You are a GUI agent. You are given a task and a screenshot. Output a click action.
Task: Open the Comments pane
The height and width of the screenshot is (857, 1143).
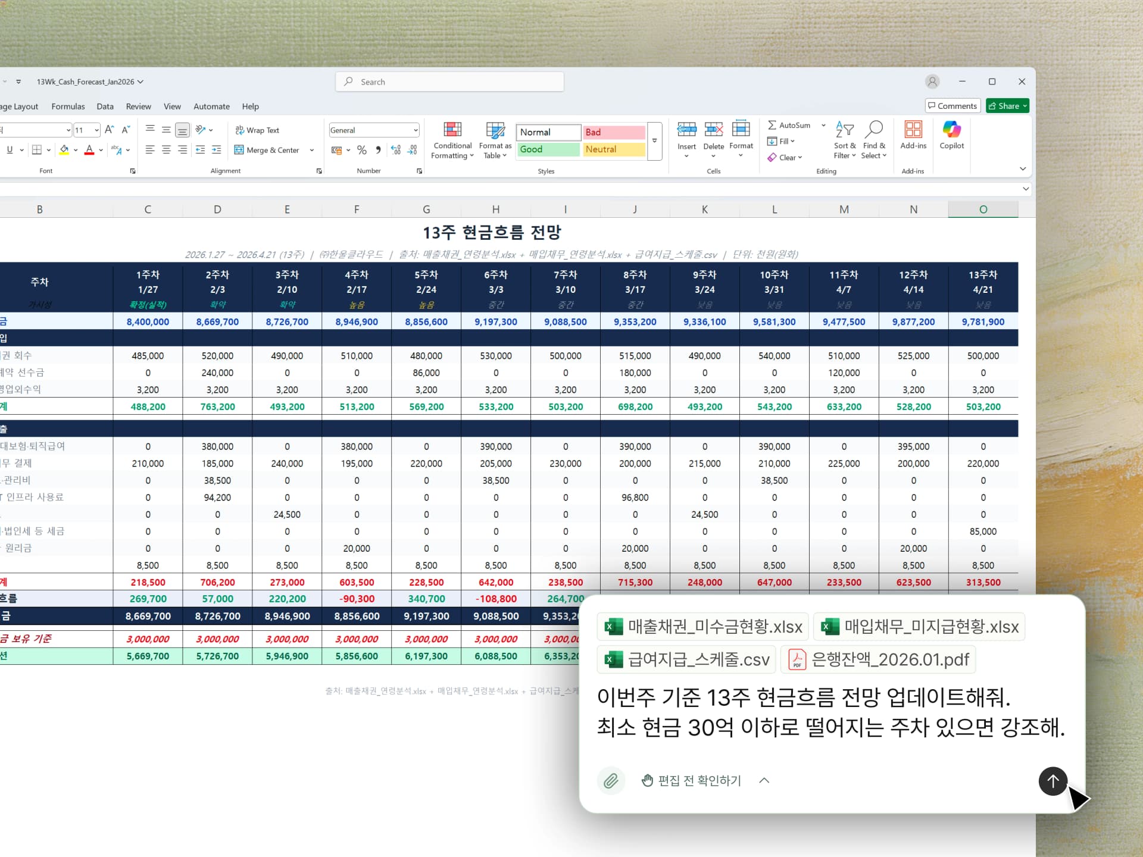[952, 105]
